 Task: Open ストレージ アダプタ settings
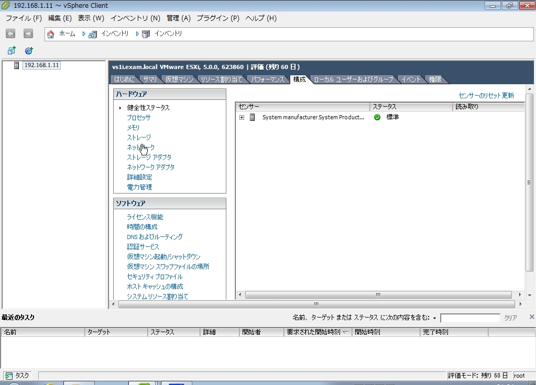pyautogui.click(x=149, y=157)
